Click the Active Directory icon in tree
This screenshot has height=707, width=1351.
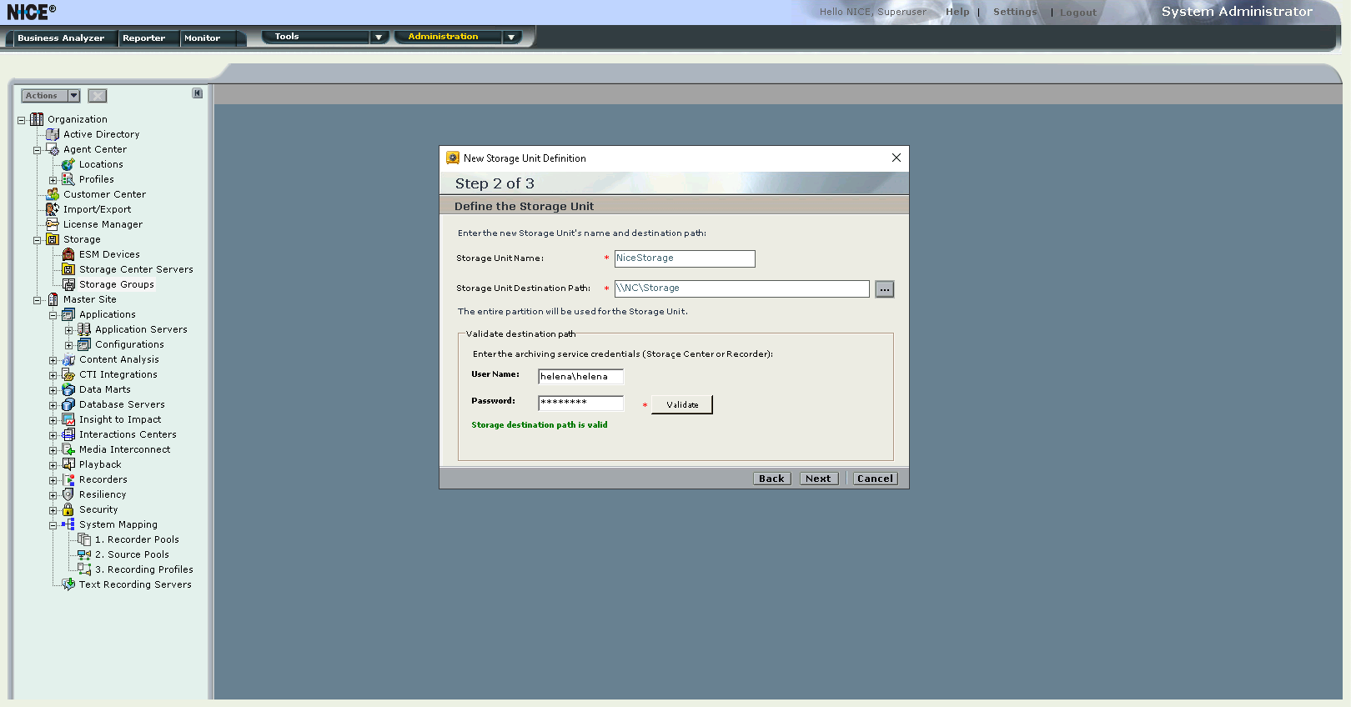pyautogui.click(x=53, y=134)
